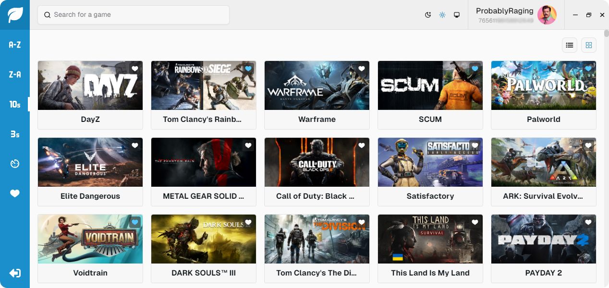Open the SCUM cover image
This screenshot has width=609, height=288.
click(x=430, y=85)
